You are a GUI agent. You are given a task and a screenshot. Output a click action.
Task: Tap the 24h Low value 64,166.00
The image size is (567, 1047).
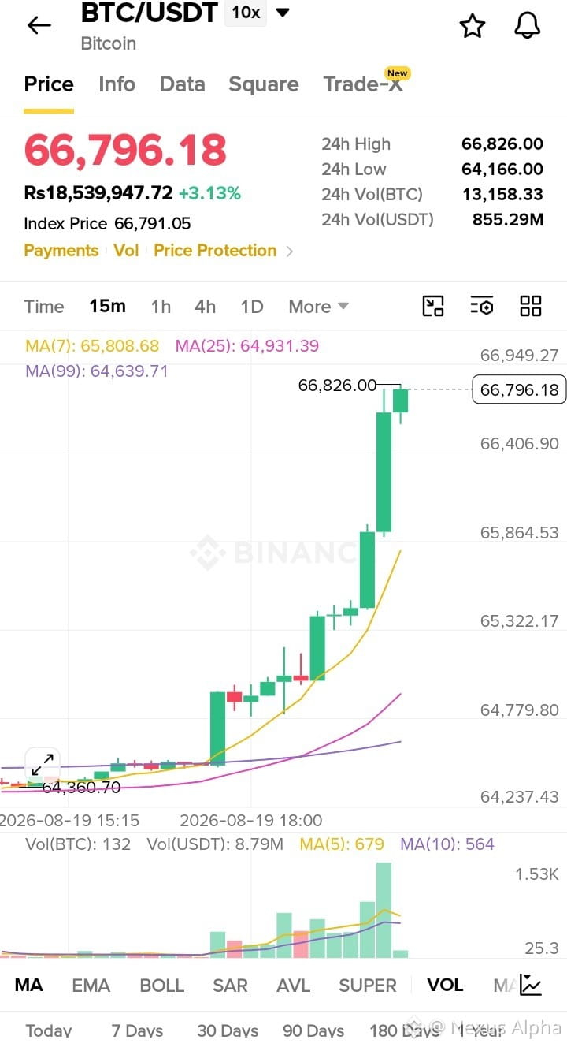pyautogui.click(x=502, y=170)
